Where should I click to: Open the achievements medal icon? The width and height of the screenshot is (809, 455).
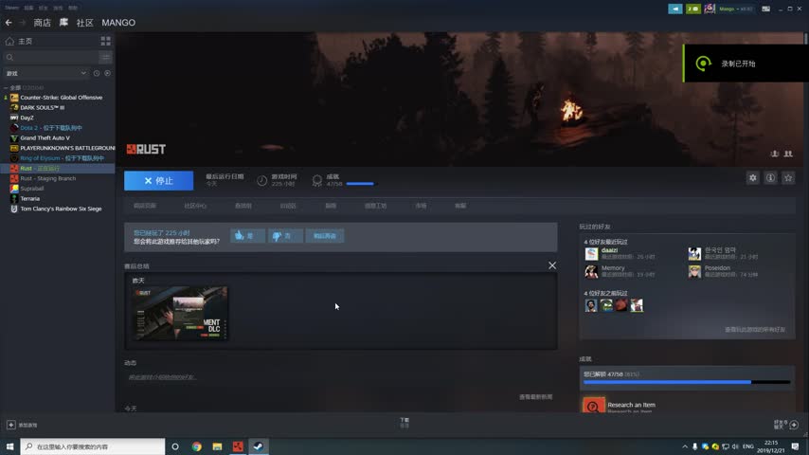[x=316, y=180]
